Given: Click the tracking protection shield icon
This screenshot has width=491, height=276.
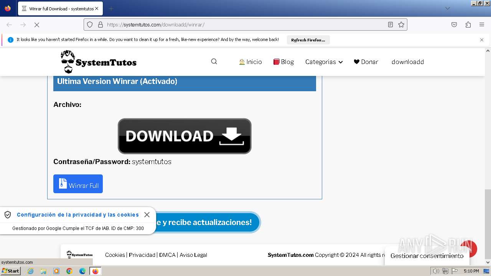Looking at the screenshot, I should coord(90,25).
